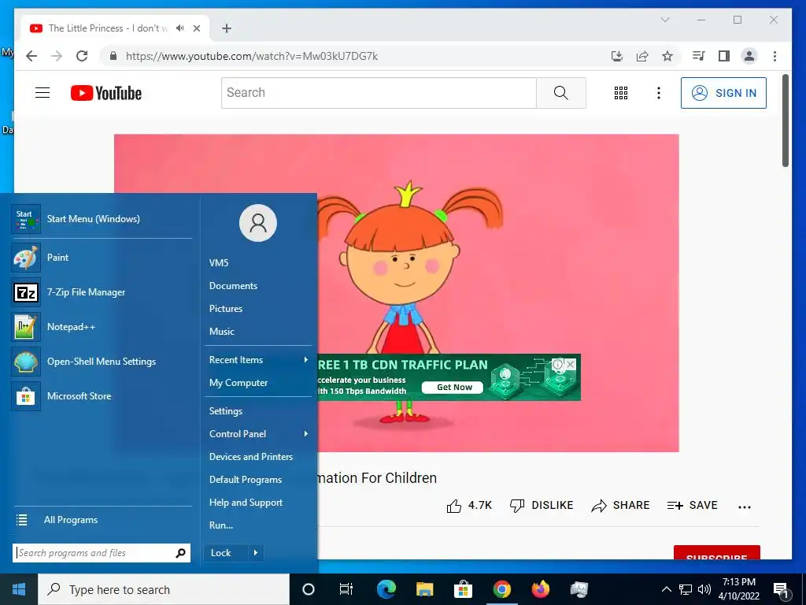Click the browser address bar URL
Screen dimensions: 806x605
251,56
